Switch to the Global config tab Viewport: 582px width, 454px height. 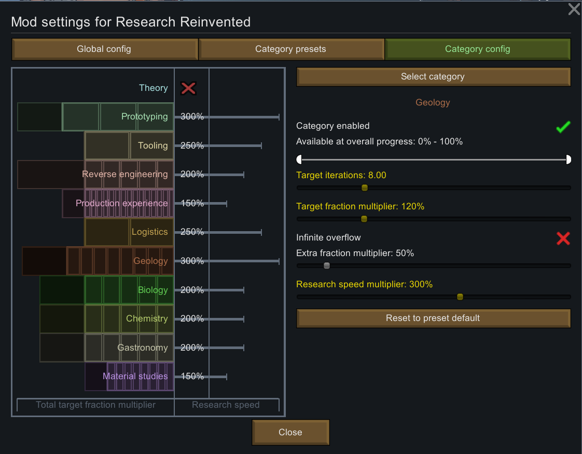click(x=104, y=49)
